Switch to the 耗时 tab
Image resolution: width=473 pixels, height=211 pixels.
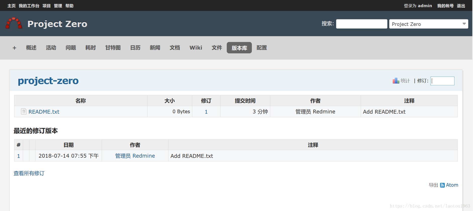click(90, 48)
